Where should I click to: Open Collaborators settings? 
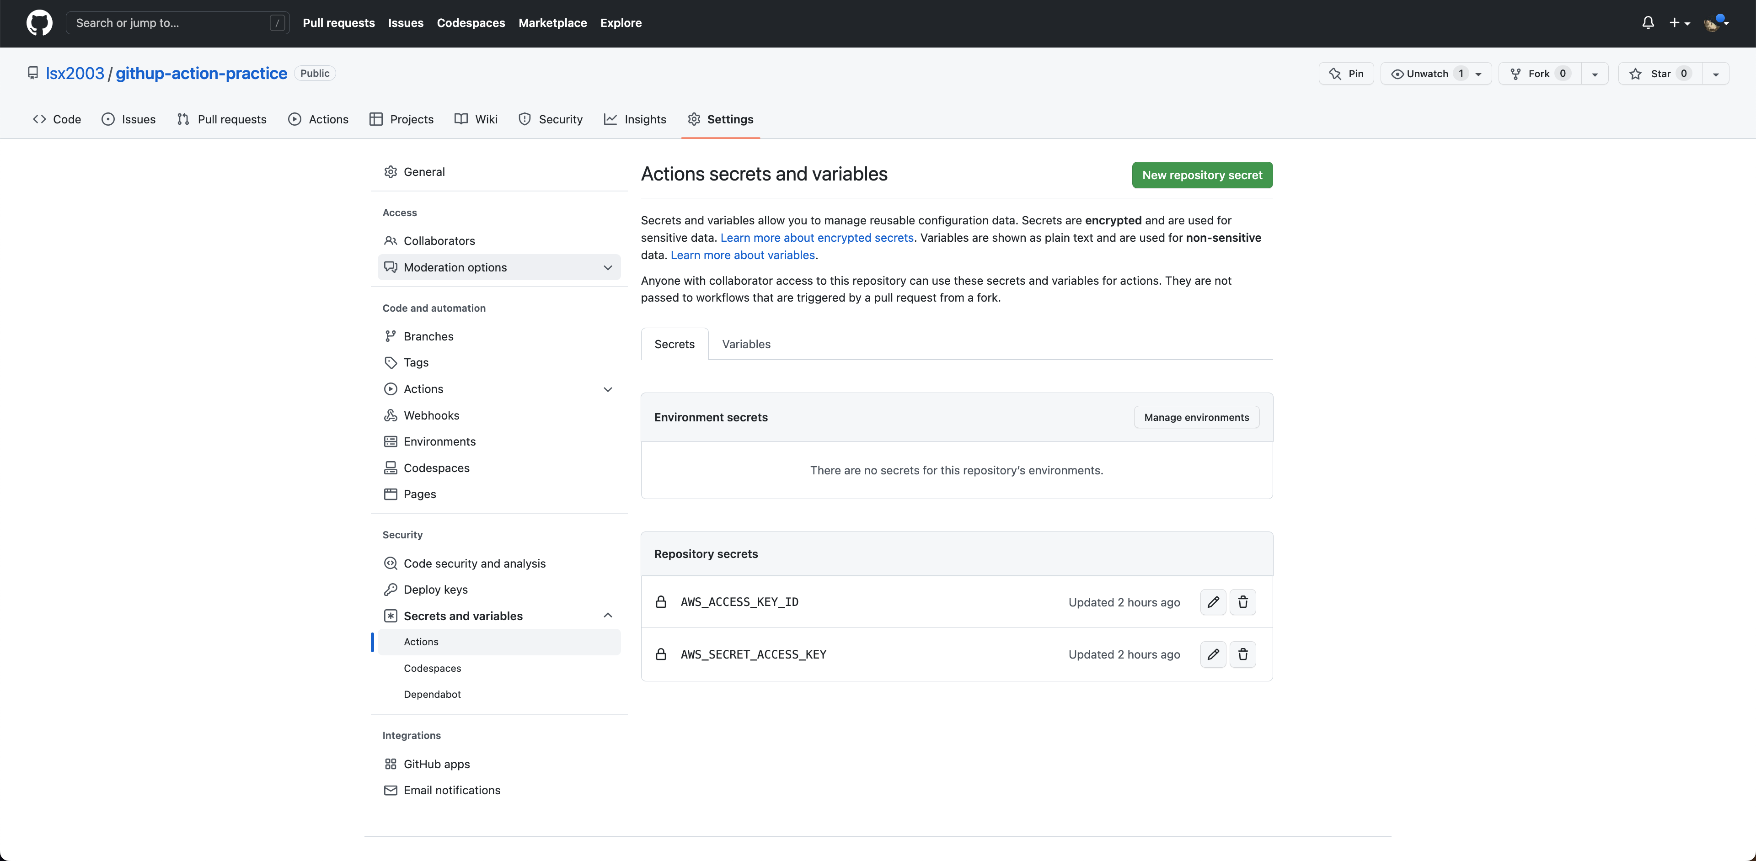[499, 240]
